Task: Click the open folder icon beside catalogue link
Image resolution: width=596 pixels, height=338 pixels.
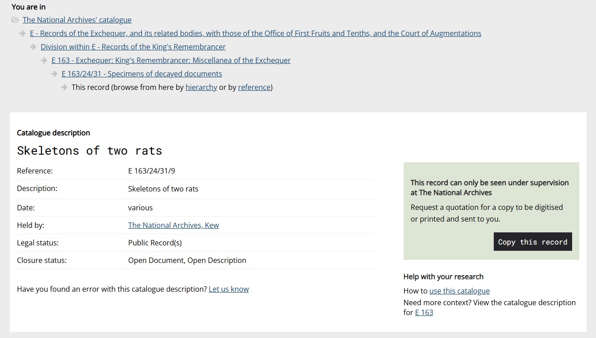Action: click(15, 20)
